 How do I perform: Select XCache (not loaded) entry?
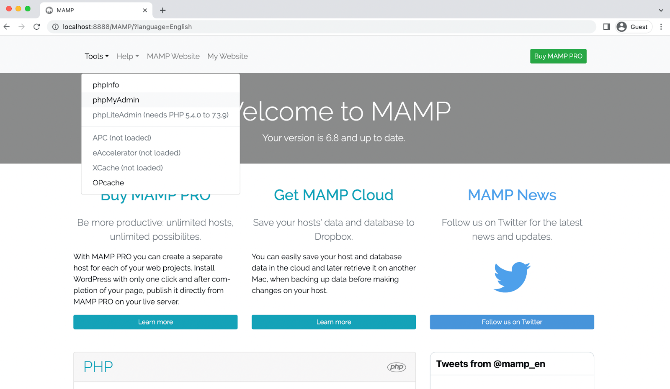click(160, 168)
